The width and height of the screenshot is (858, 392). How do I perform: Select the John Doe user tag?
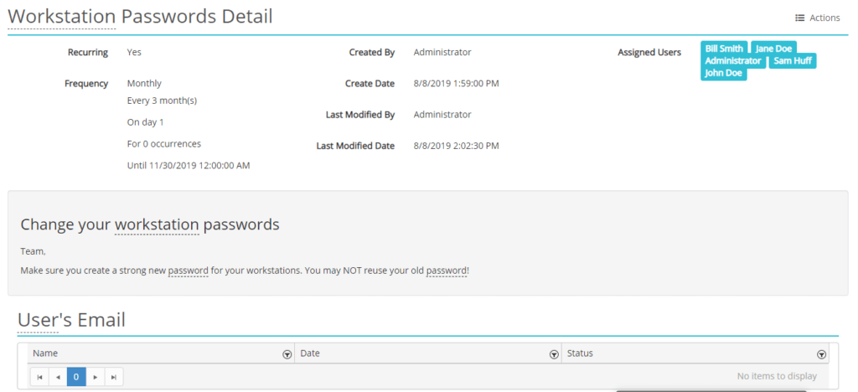click(x=723, y=73)
